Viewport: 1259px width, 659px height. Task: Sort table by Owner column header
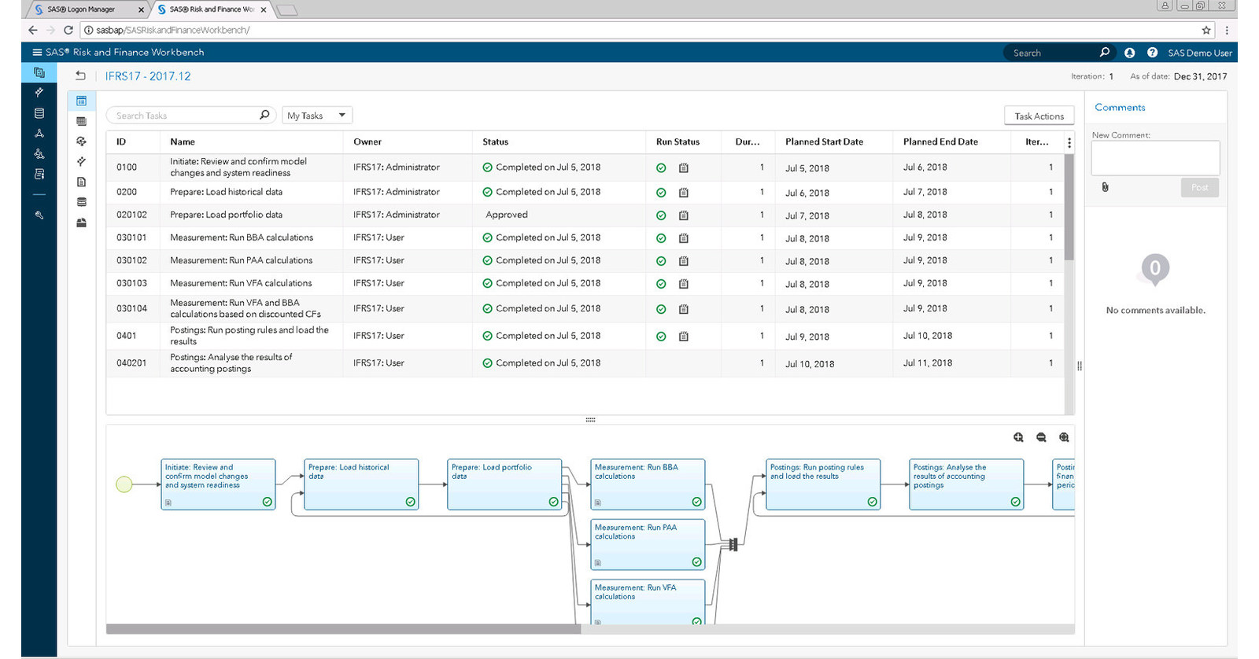point(367,142)
